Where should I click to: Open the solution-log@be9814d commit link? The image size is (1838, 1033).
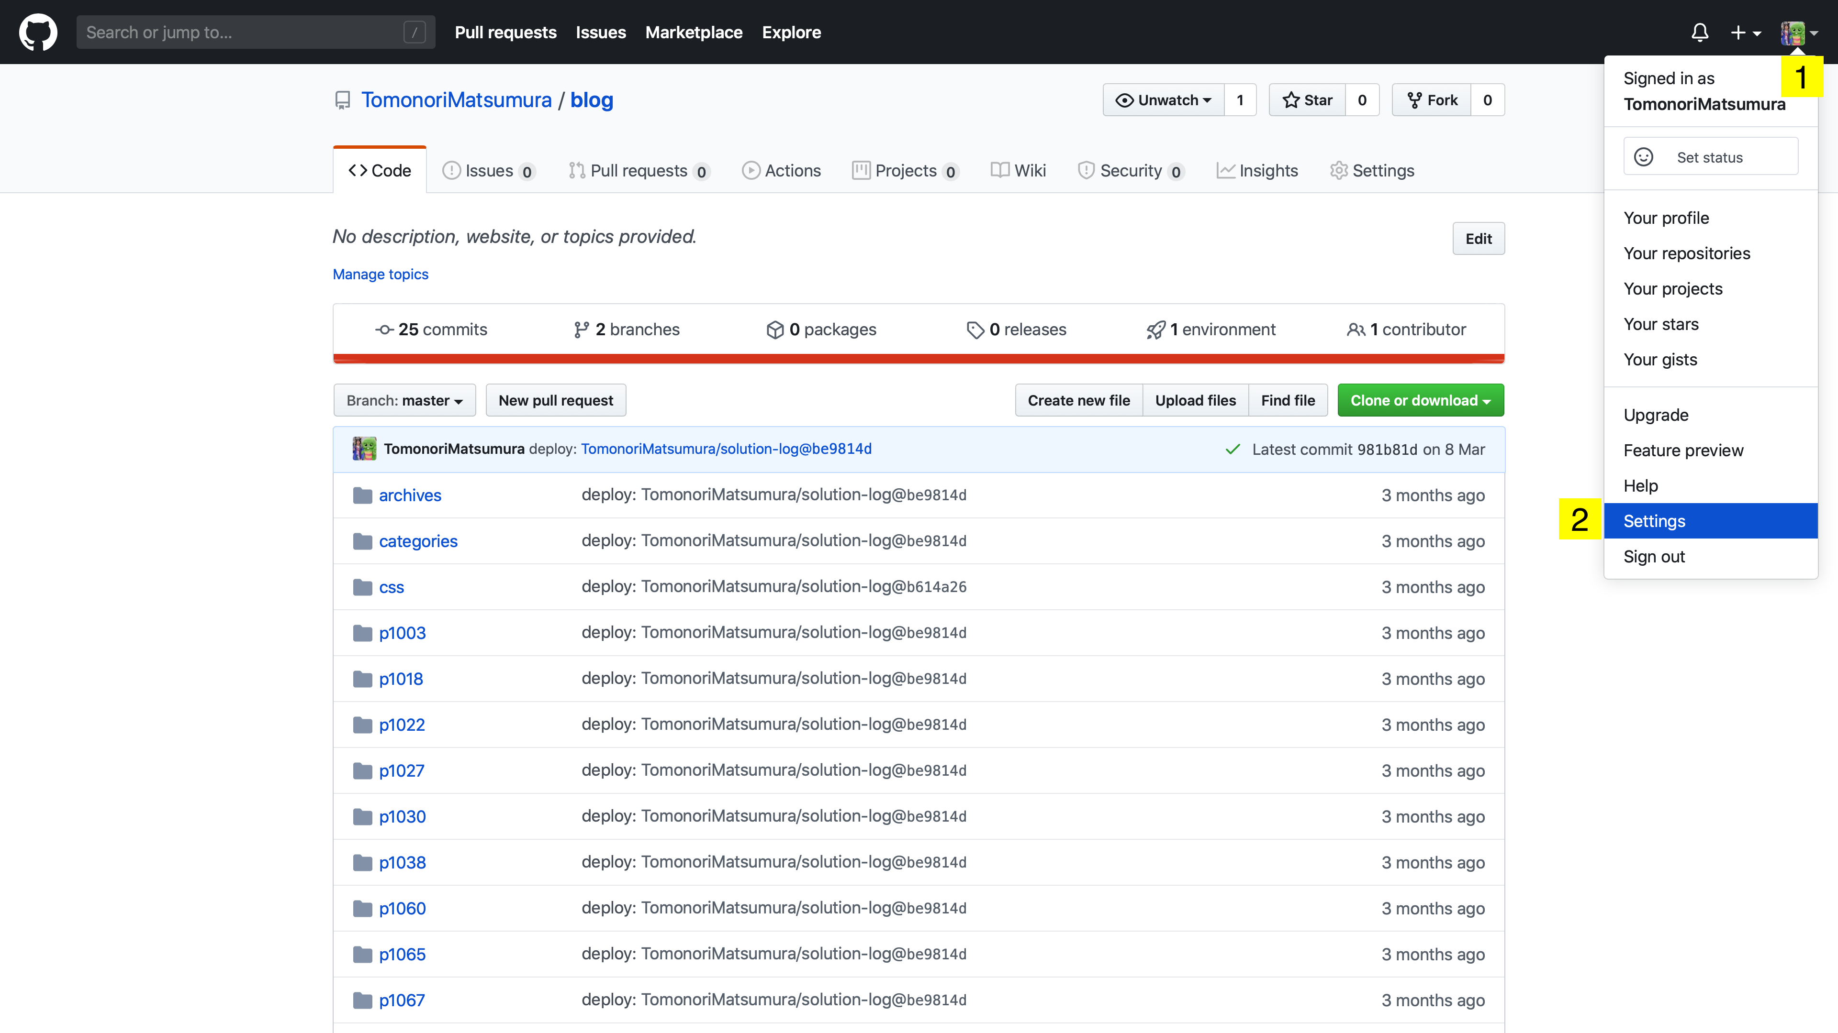coord(727,449)
